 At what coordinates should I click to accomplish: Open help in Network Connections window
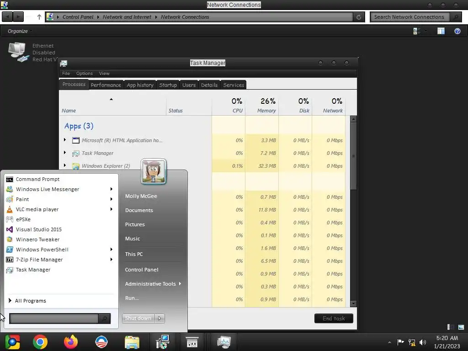pyautogui.click(x=457, y=31)
